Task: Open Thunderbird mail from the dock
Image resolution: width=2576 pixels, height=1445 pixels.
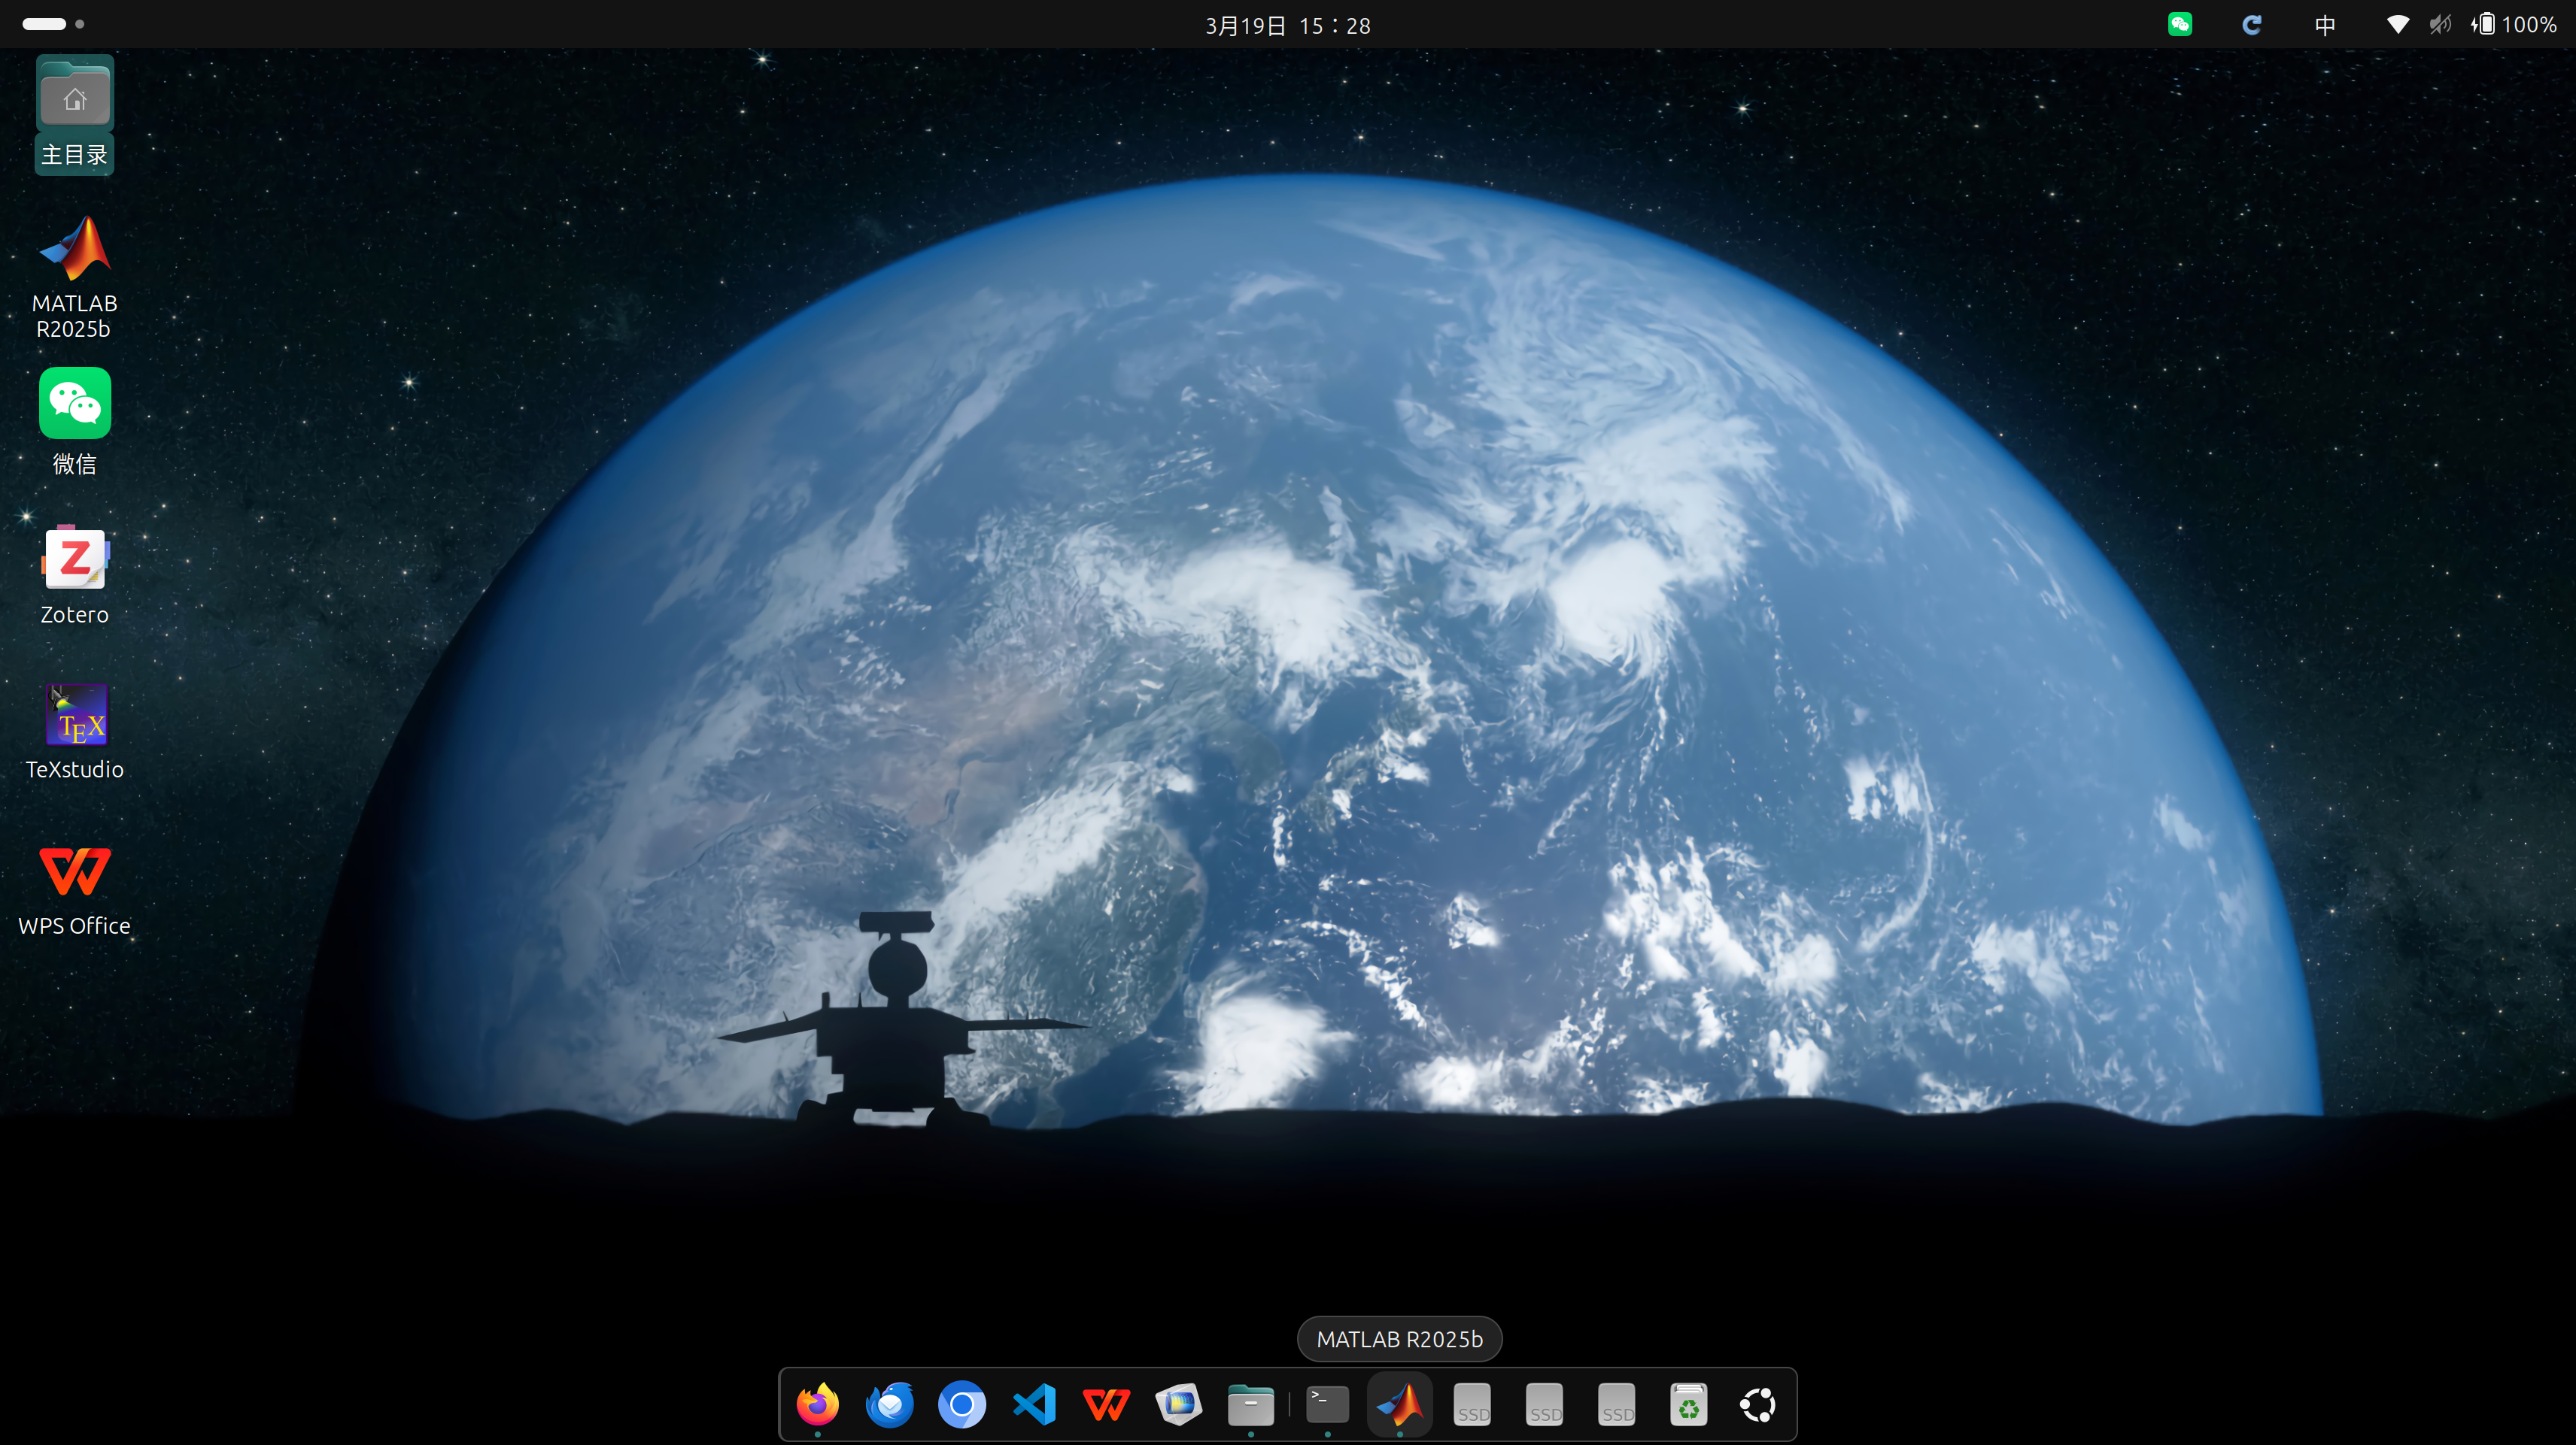Action: 890,1404
